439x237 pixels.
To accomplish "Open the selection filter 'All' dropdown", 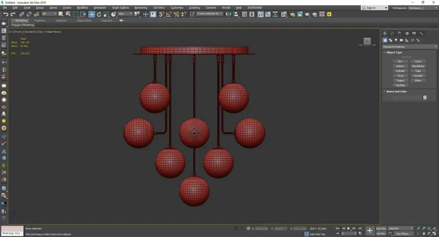I will (49, 14).
